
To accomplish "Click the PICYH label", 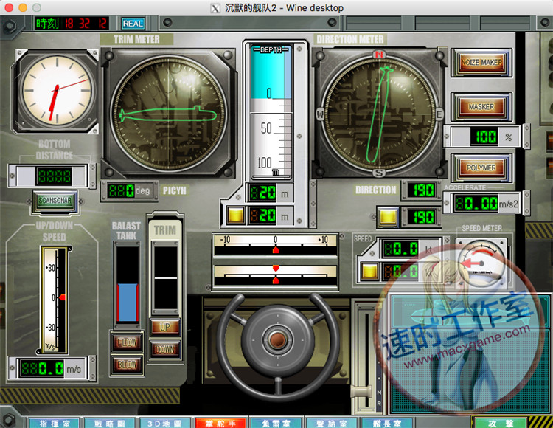I will (174, 190).
